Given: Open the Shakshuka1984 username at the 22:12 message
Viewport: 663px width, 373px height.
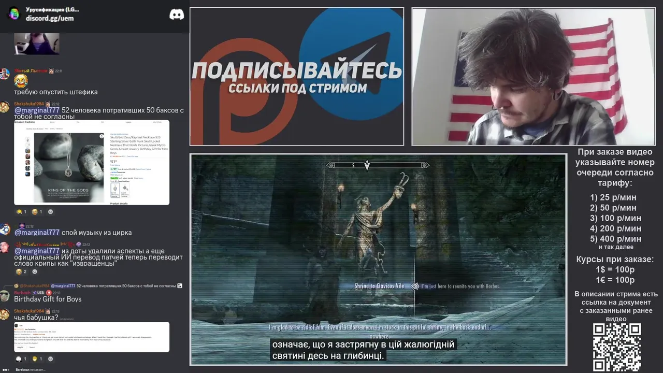Looking at the screenshot, I should click(x=28, y=104).
